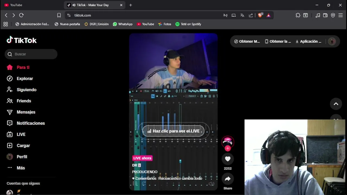Open the Brave VPN shield icon
The height and width of the screenshot is (195, 347).
pos(333,15)
